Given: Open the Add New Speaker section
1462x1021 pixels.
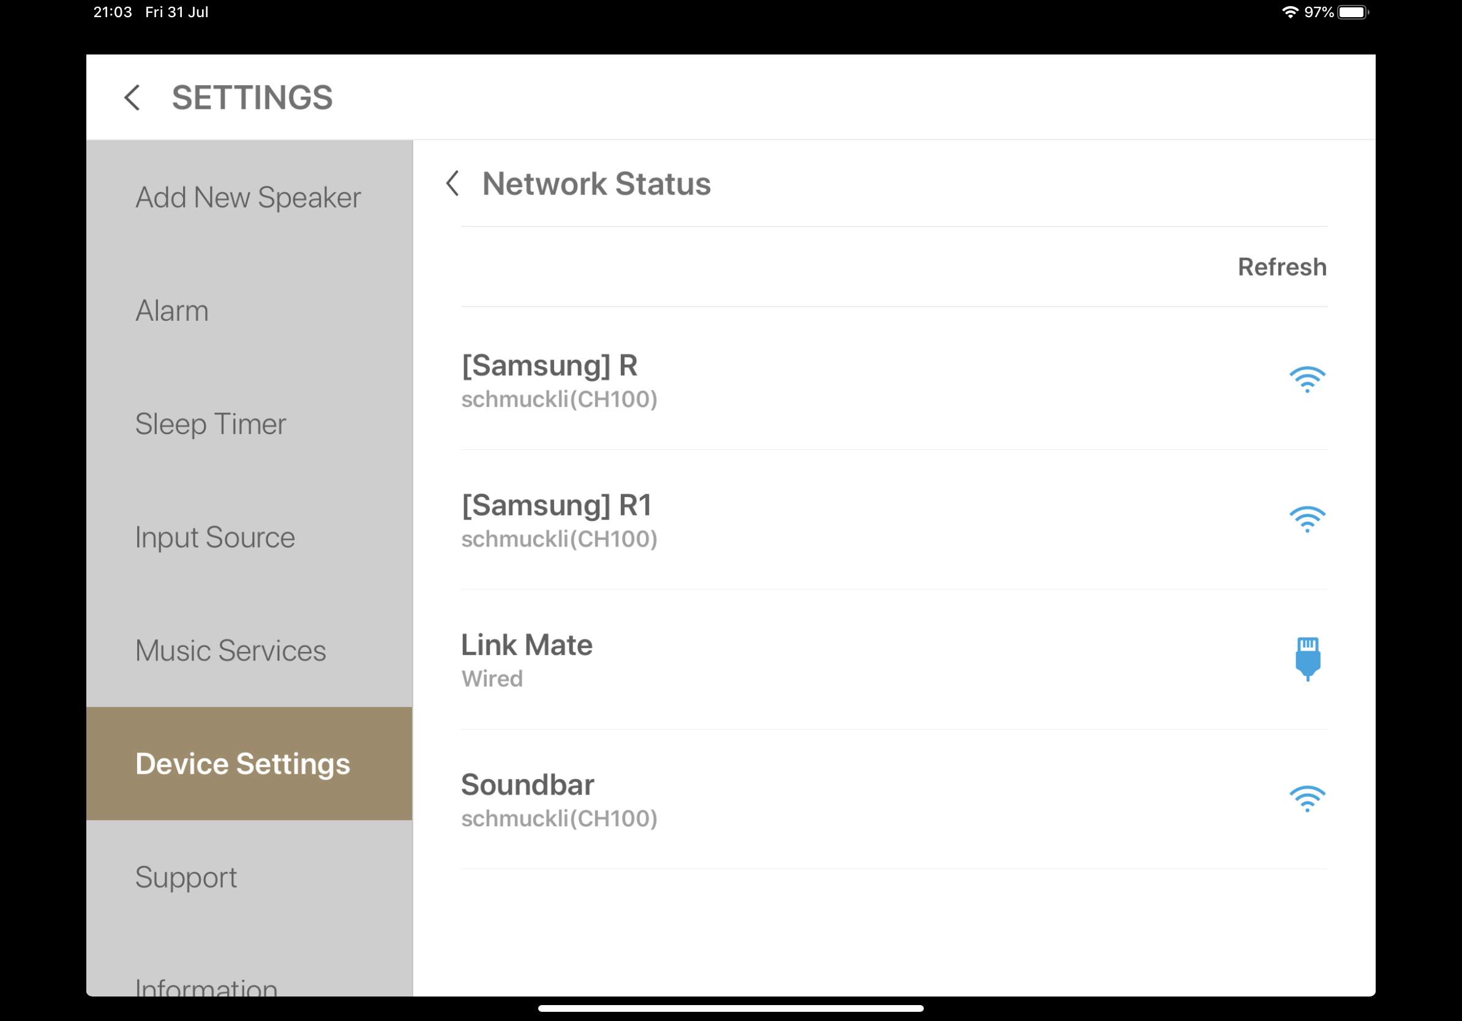Looking at the screenshot, I should click(x=248, y=197).
